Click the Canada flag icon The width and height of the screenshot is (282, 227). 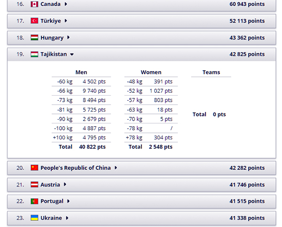[34, 4]
